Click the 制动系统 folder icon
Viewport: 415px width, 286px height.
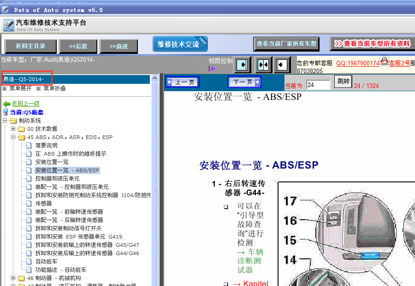pos(13,121)
